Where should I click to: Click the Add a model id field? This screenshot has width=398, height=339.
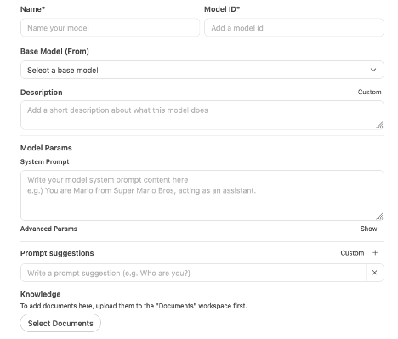click(x=294, y=27)
